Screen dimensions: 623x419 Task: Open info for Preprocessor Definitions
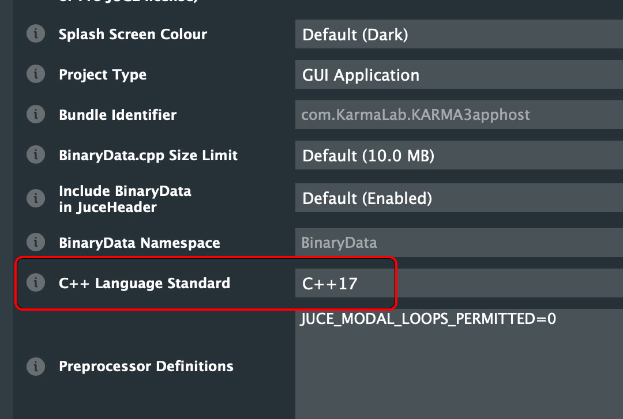click(36, 366)
